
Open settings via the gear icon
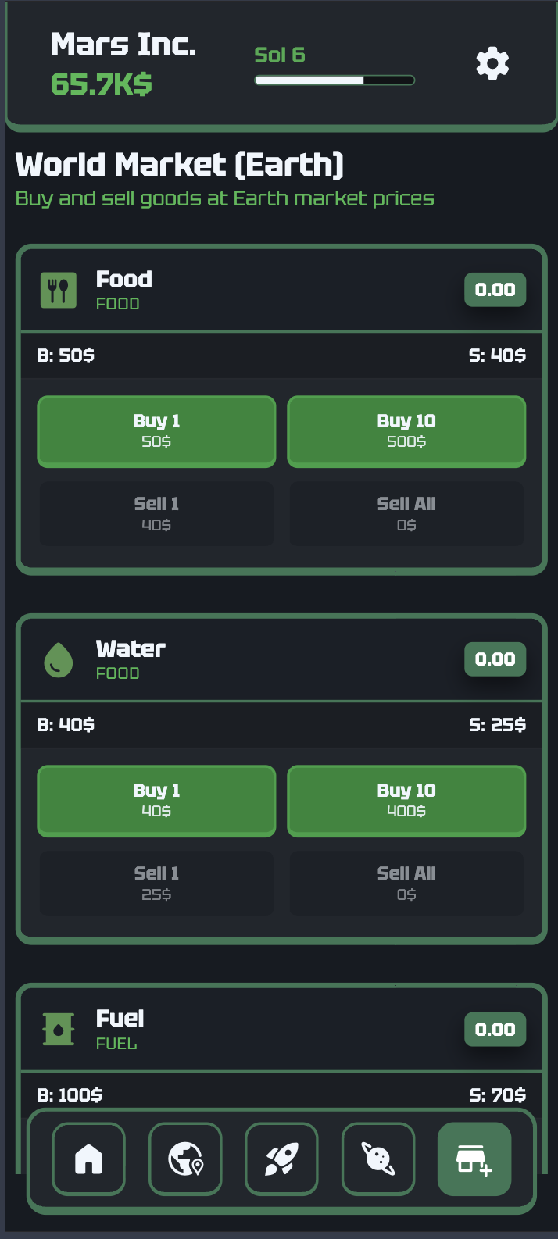pyautogui.click(x=492, y=63)
